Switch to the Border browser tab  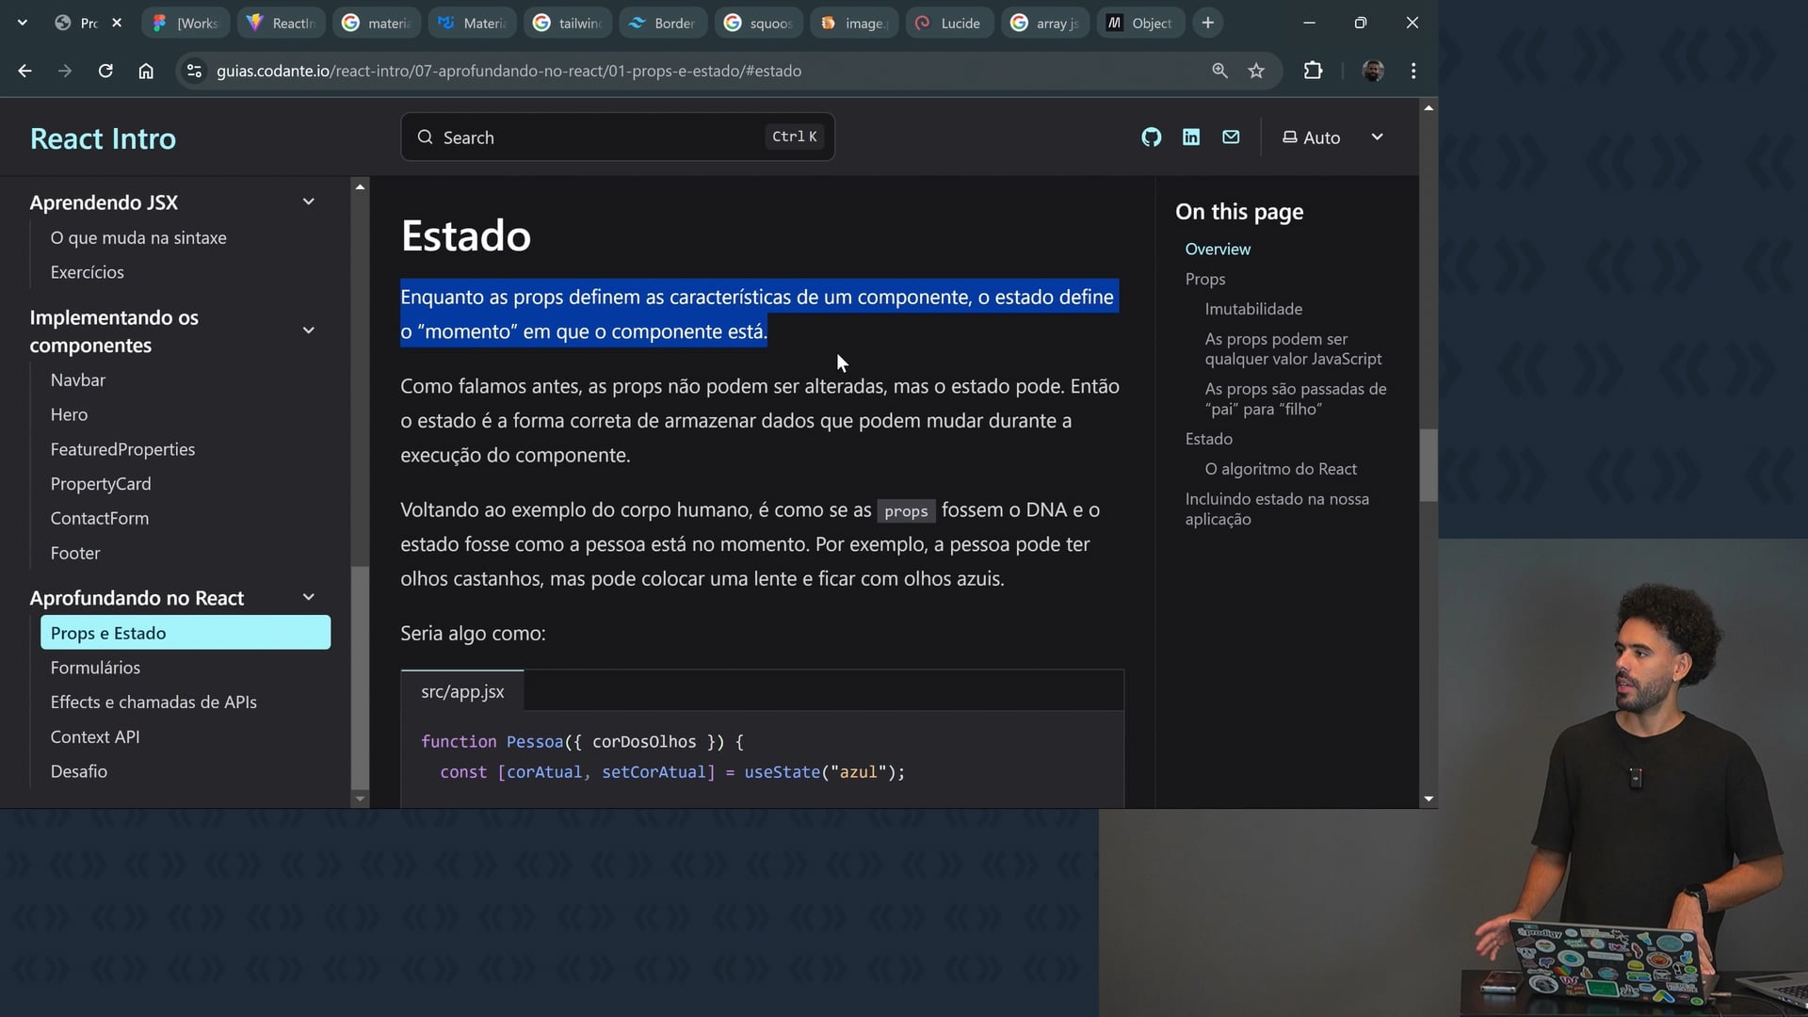[x=663, y=23]
